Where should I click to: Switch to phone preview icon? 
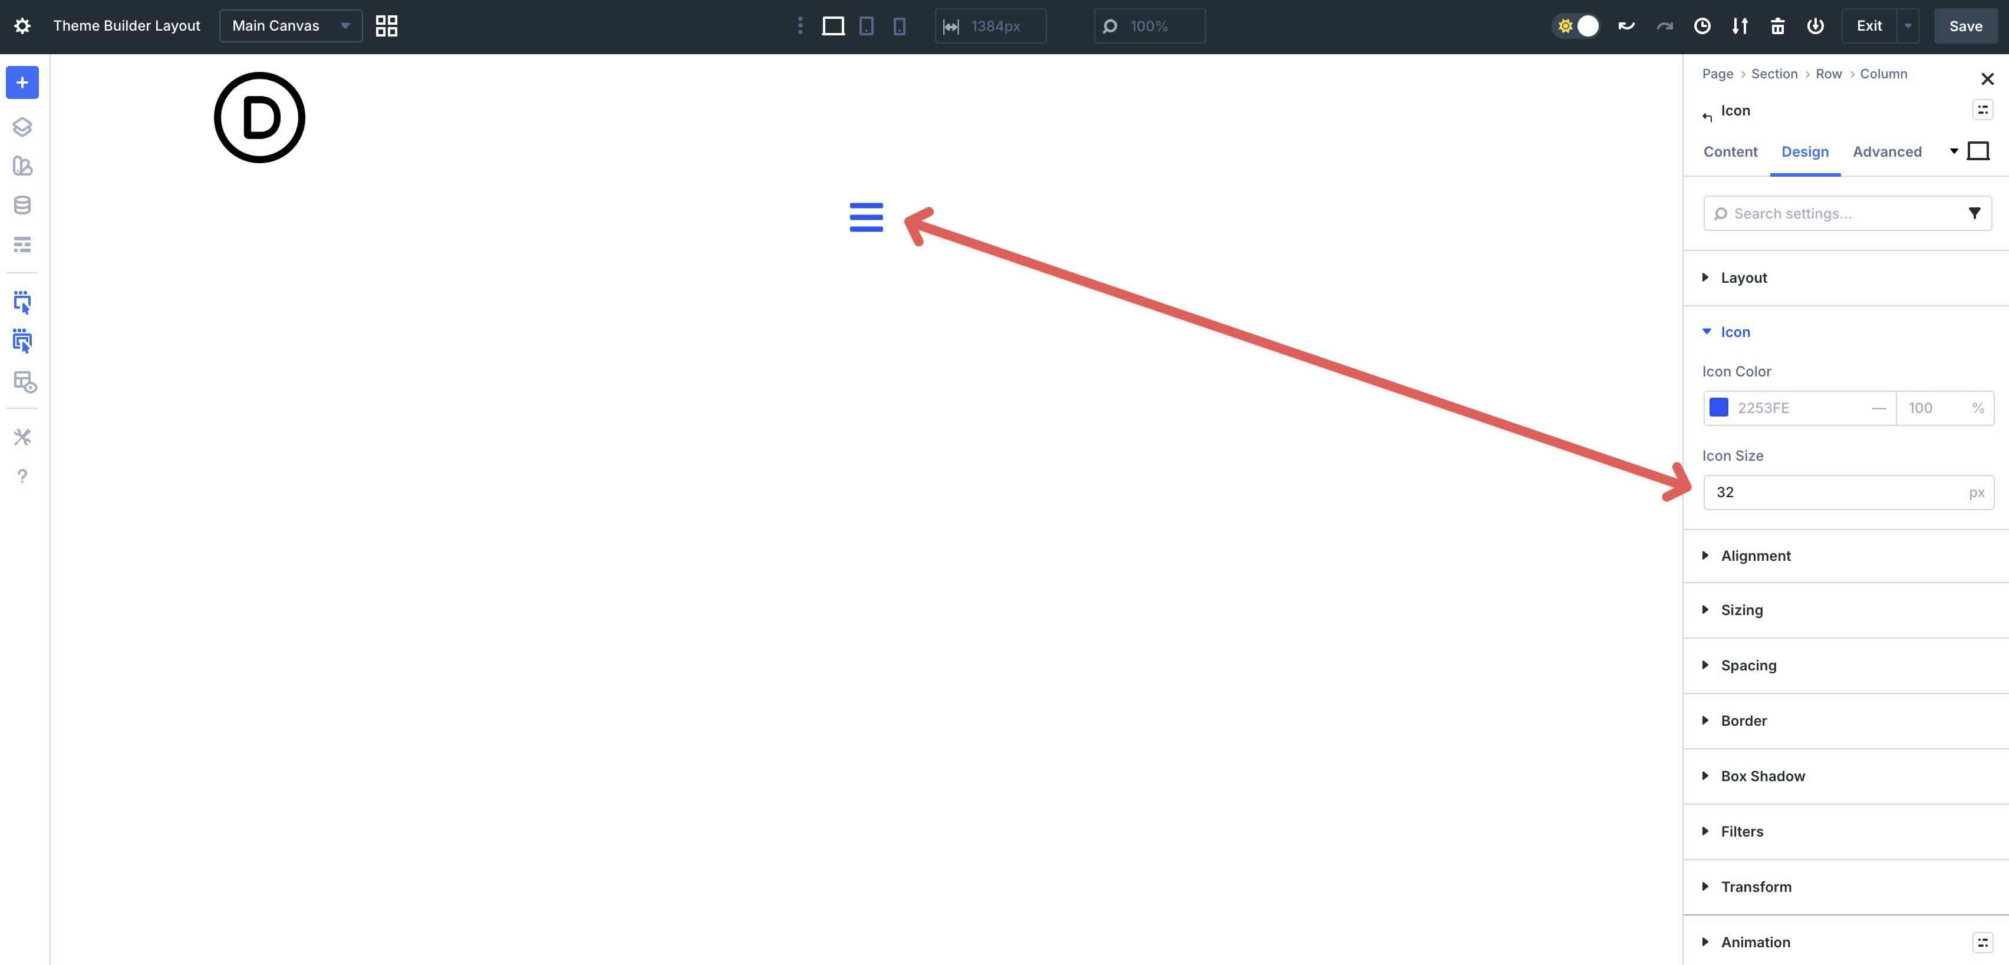899,26
